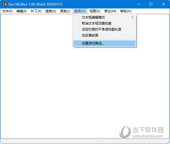This screenshot has width=170, height=144.
Task: Toggle 设定栏宽时不考虑标题长度 option
Action: pos(104,29)
